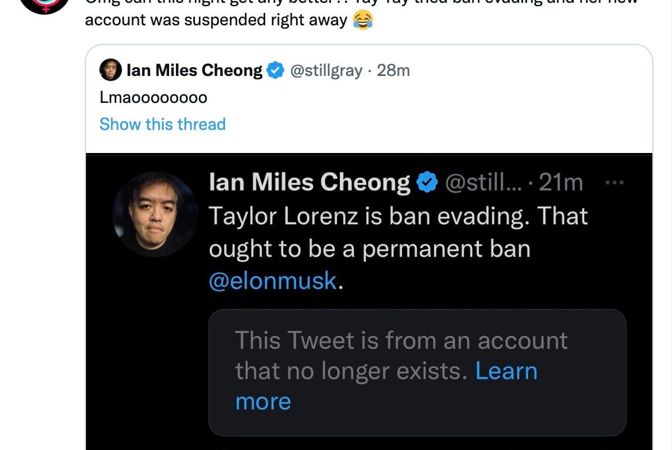Click the @elonmusk mention
This screenshot has height=450, width=672.
273,281
